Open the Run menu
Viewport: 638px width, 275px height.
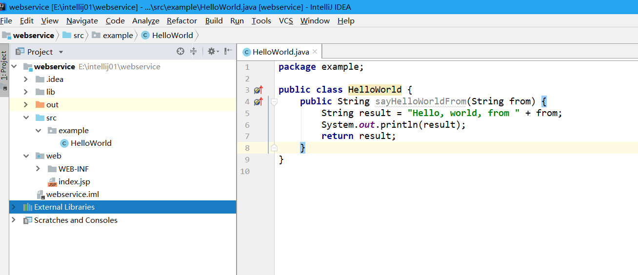pos(237,21)
